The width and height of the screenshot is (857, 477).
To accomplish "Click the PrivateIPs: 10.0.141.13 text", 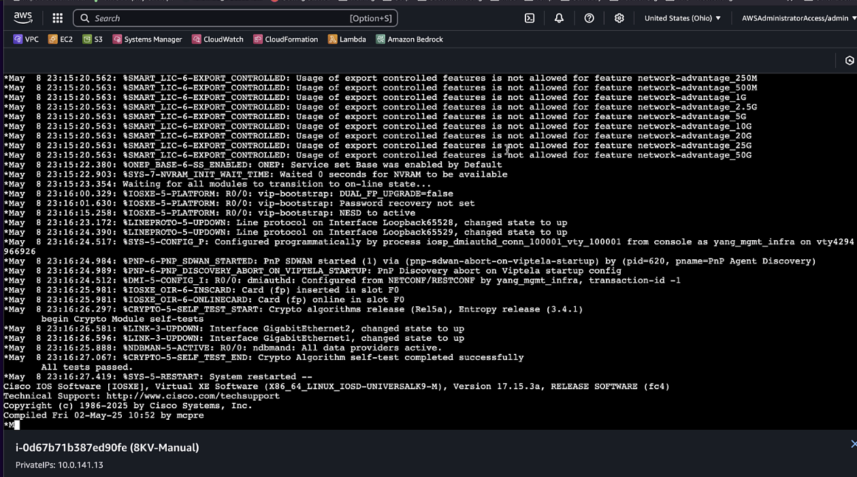I will point(59,465).
